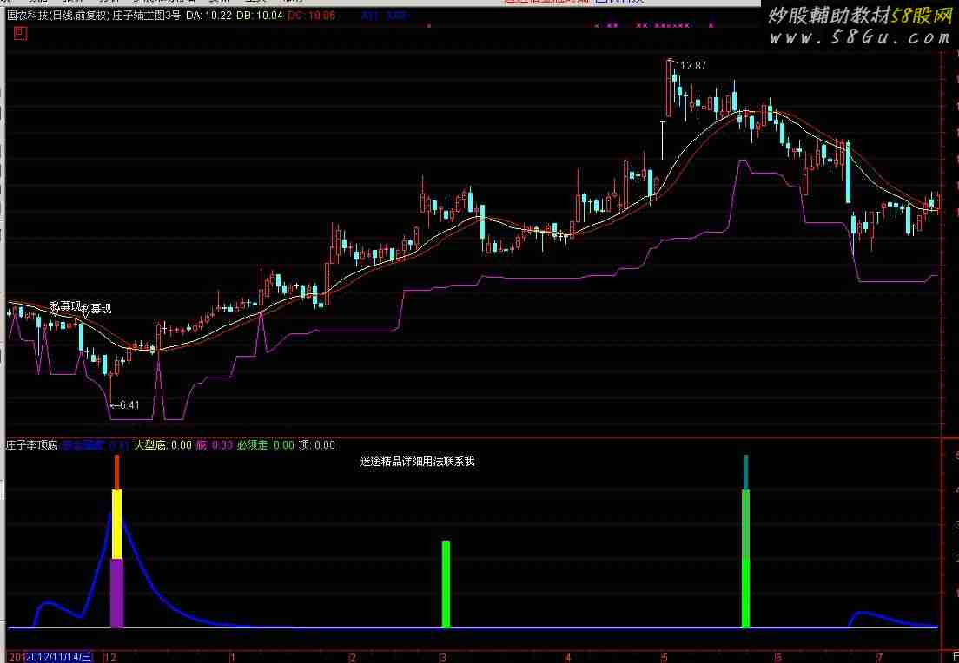The width and height of the screenshot is (959, 663).
Task: Click the highlighted date 2012/11/14/三 on the time axis
Action: (x=59, y=657)
